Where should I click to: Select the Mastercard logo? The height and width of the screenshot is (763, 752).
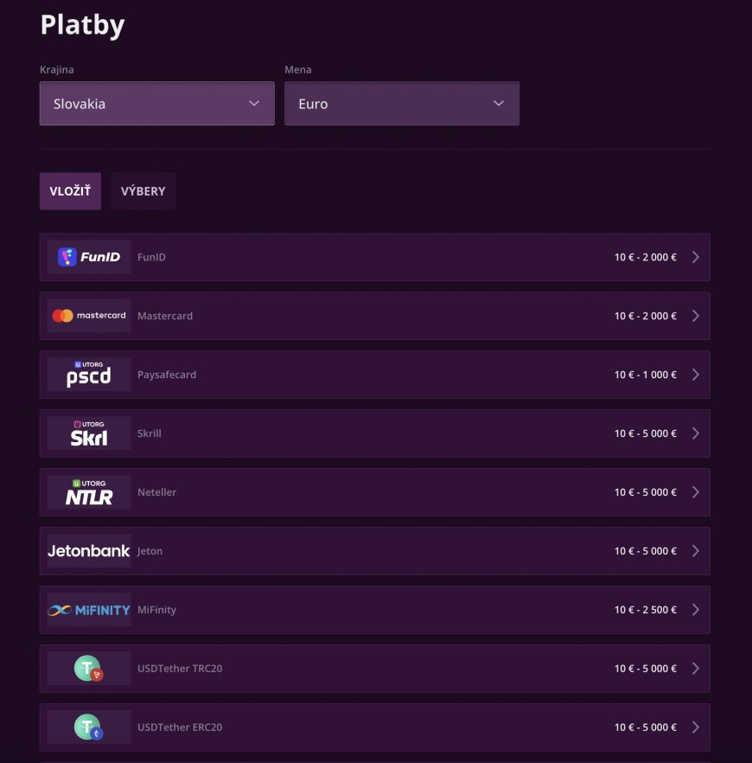point(89,316)
